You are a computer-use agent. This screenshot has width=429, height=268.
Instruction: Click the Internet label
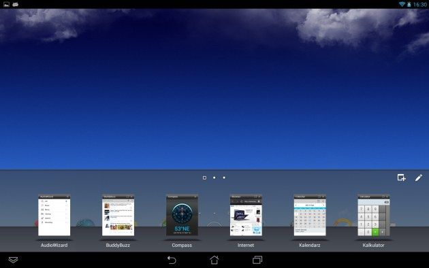(x=246, y=245)
